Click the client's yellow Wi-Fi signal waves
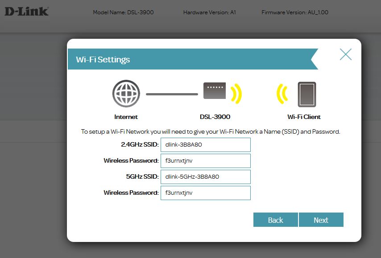 coord(282,94)
